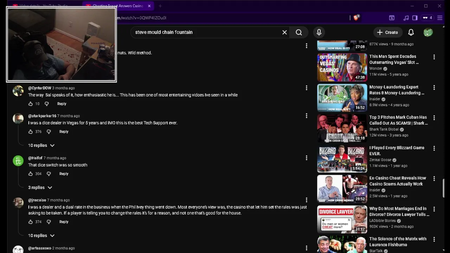
Task: Click the Create button
Action: point(387,32)
